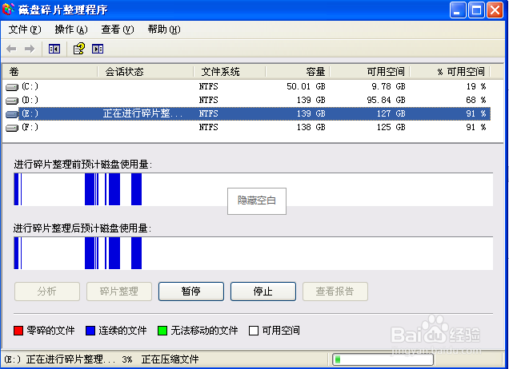
Task: Click the 50.01 GB capacity cell
Action: [x=306, y=86]
